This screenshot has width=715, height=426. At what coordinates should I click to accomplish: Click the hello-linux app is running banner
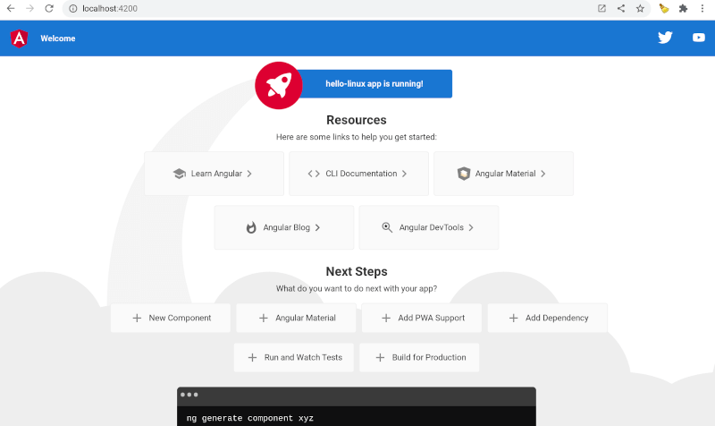[374, 83]
